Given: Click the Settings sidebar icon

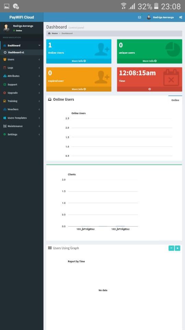Looking at the screenshot, I should pos(5,134).
